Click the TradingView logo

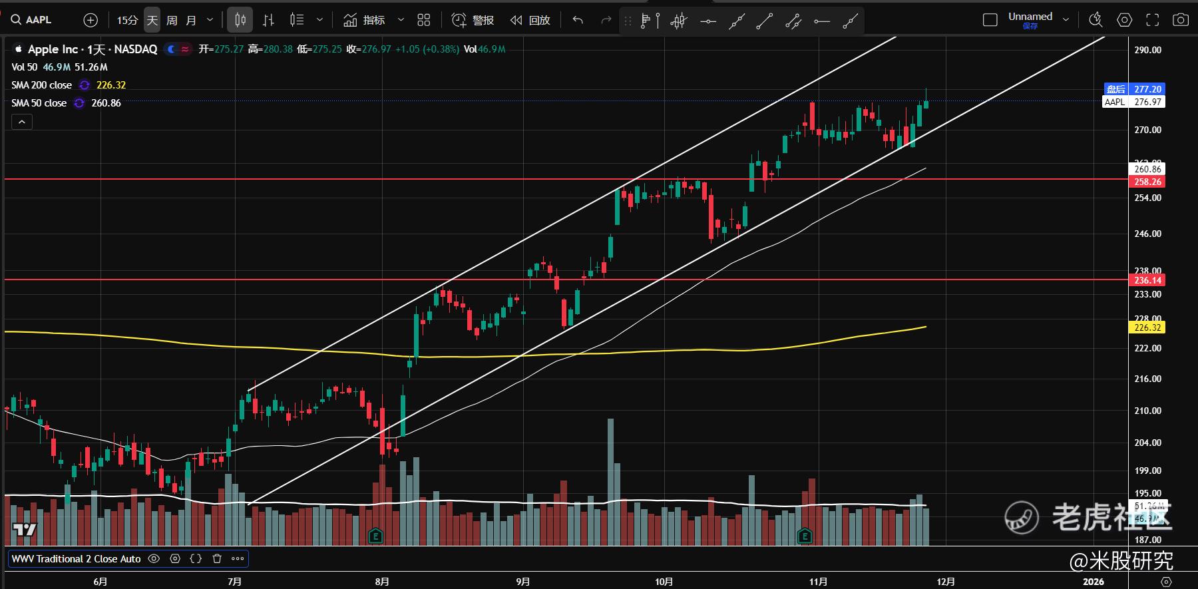25,530
